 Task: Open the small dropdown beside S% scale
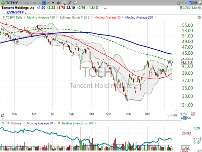(193, 118)
